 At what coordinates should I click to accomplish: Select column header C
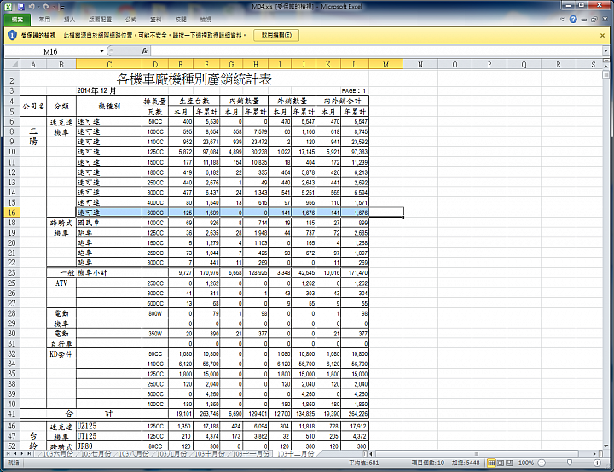[109, 64]
